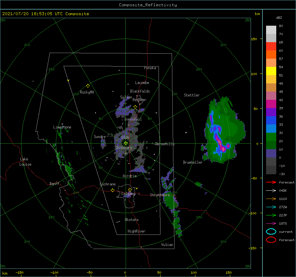Click the green 22JP arrow icon
The image size is (296, 277).
[271, 215]
